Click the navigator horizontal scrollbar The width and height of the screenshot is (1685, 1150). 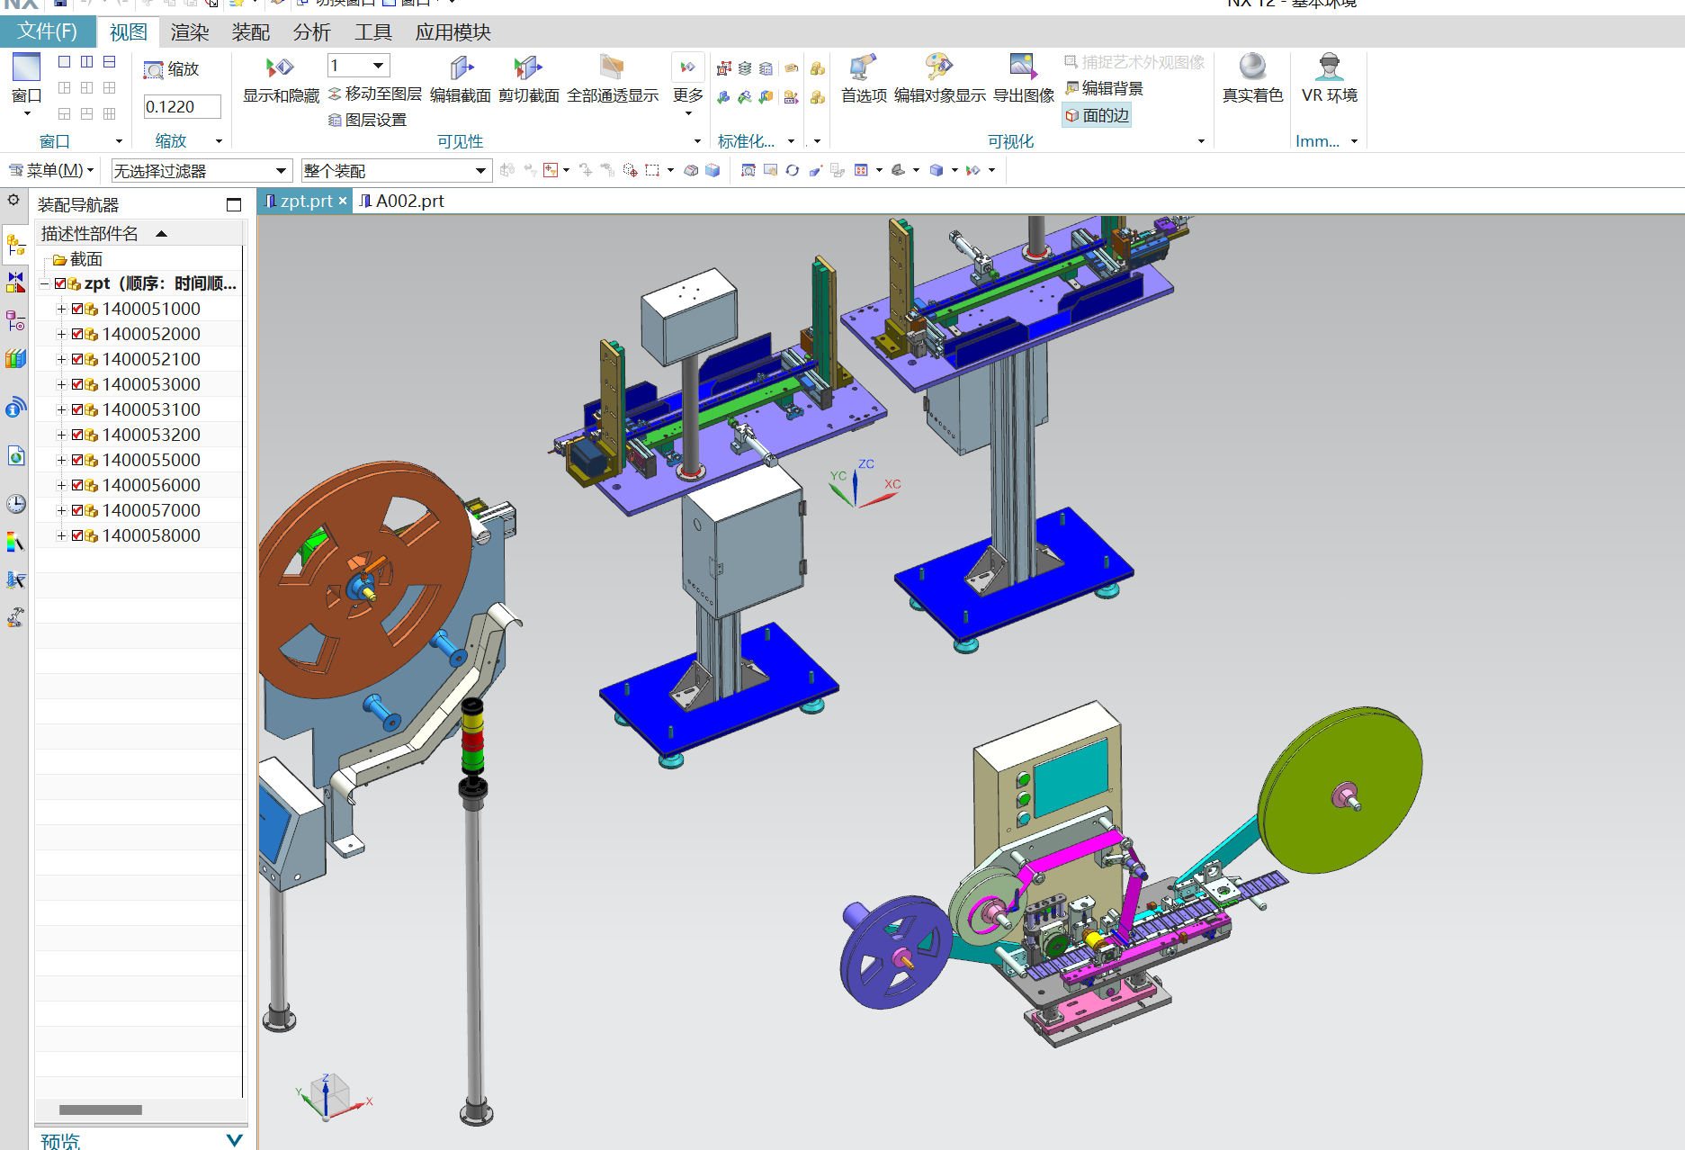(101, 1110)
